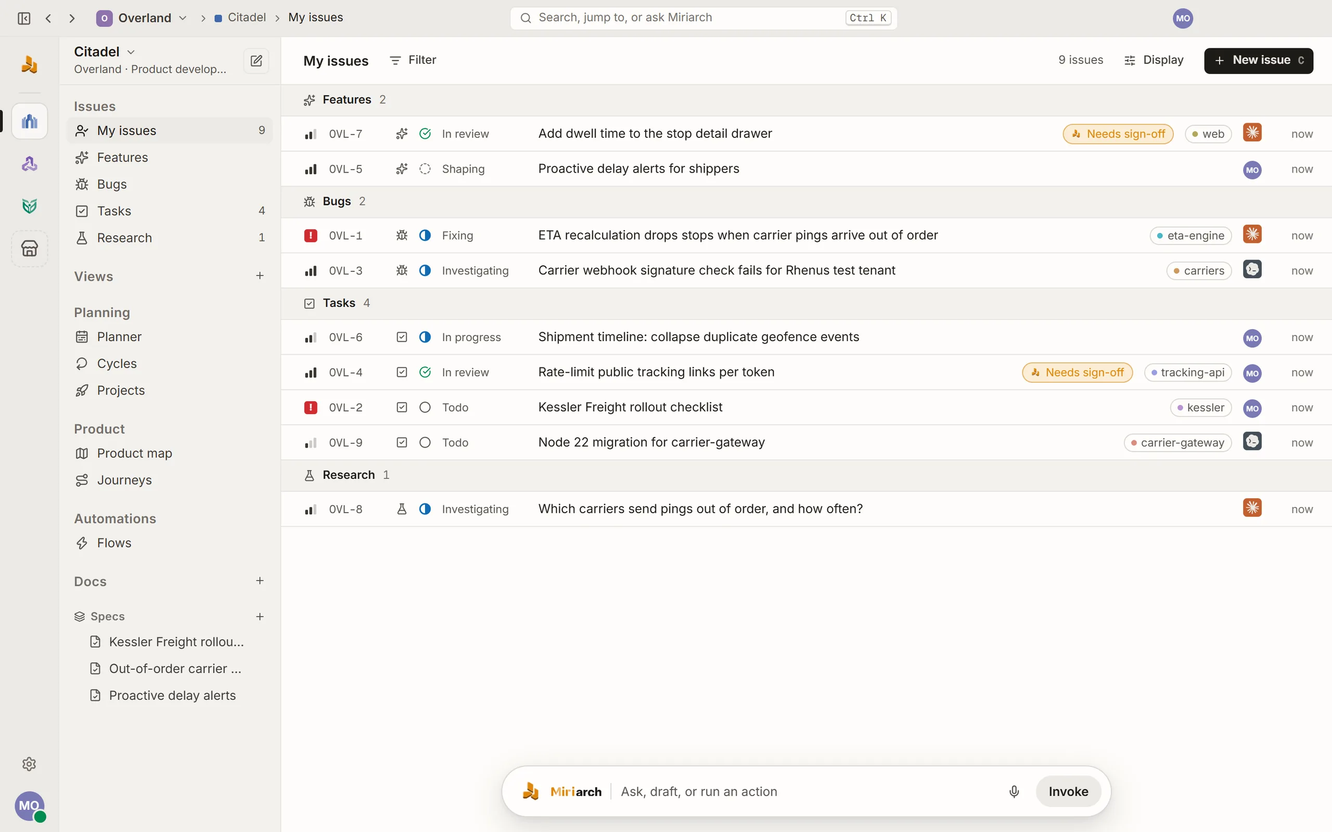Image resolution: width=1332 pixels, height=832 pixels.
Task: Open Flows under Automations
Action: click(x=170, y=543)
